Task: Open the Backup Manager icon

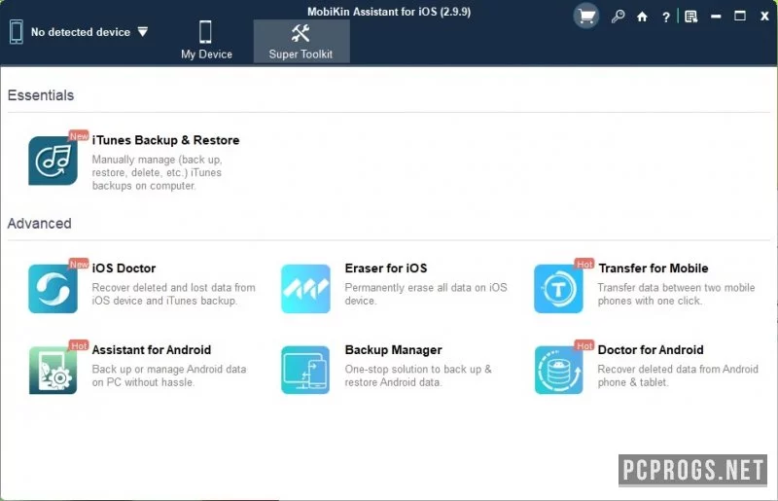Action: pos(305,370)
